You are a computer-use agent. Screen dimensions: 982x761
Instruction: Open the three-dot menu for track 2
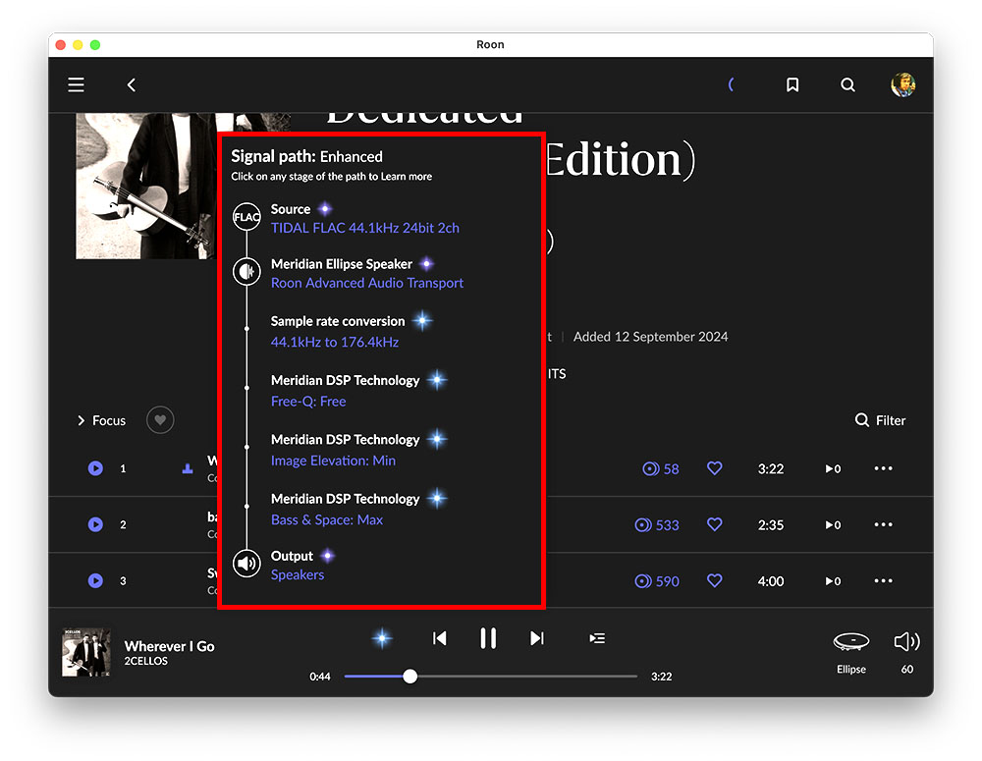click(x=883, y=525)
